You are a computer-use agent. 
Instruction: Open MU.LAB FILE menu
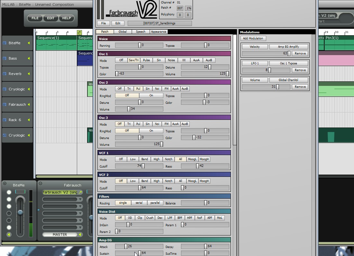point(35,18)
